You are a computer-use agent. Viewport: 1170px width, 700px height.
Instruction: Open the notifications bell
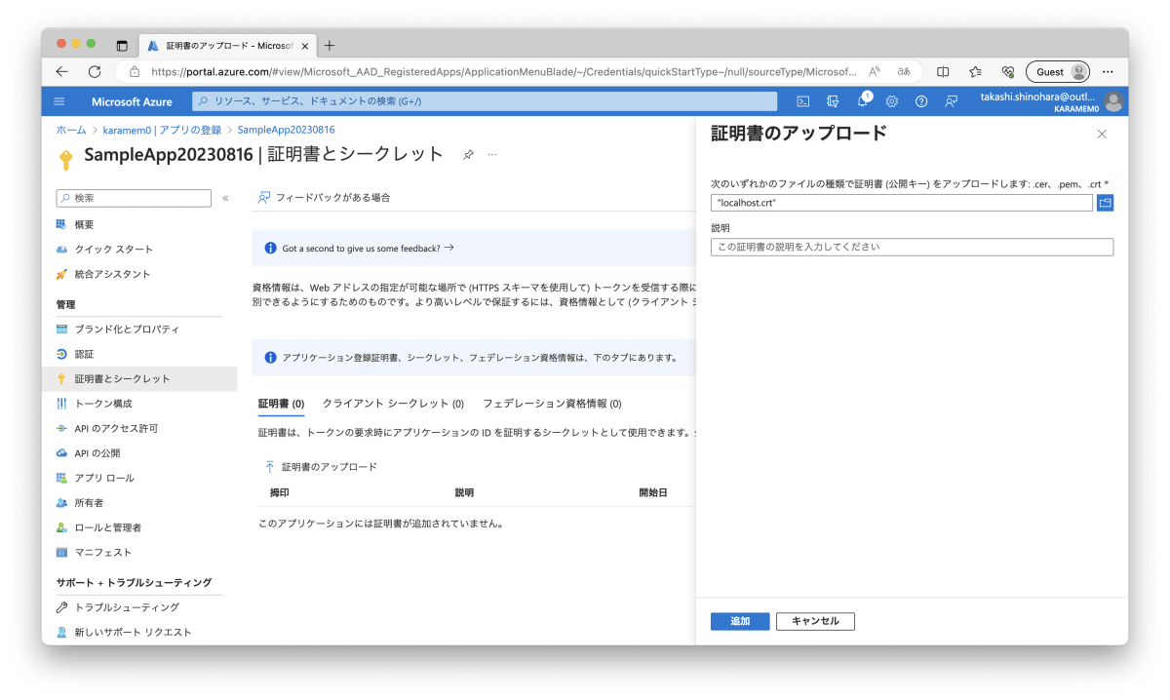(863, 101)
